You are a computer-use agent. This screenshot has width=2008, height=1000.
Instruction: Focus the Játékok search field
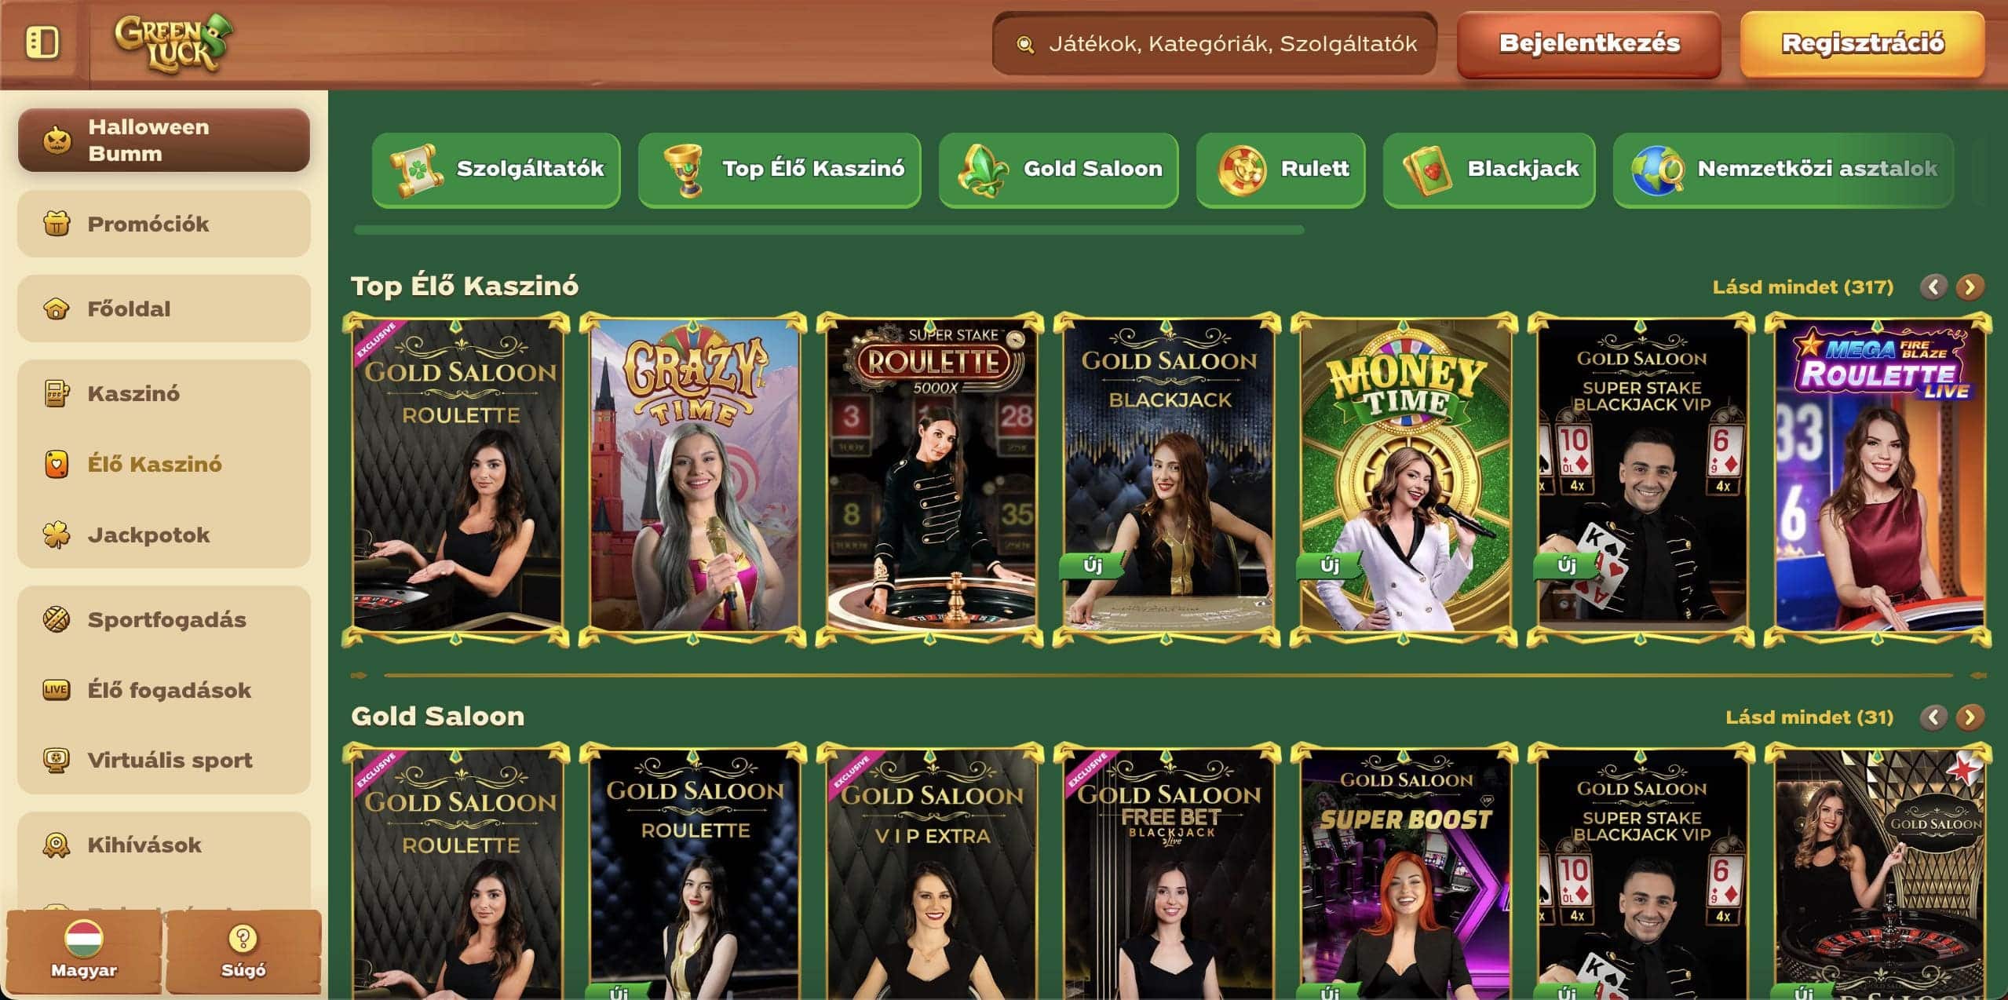click(1214, 44)
